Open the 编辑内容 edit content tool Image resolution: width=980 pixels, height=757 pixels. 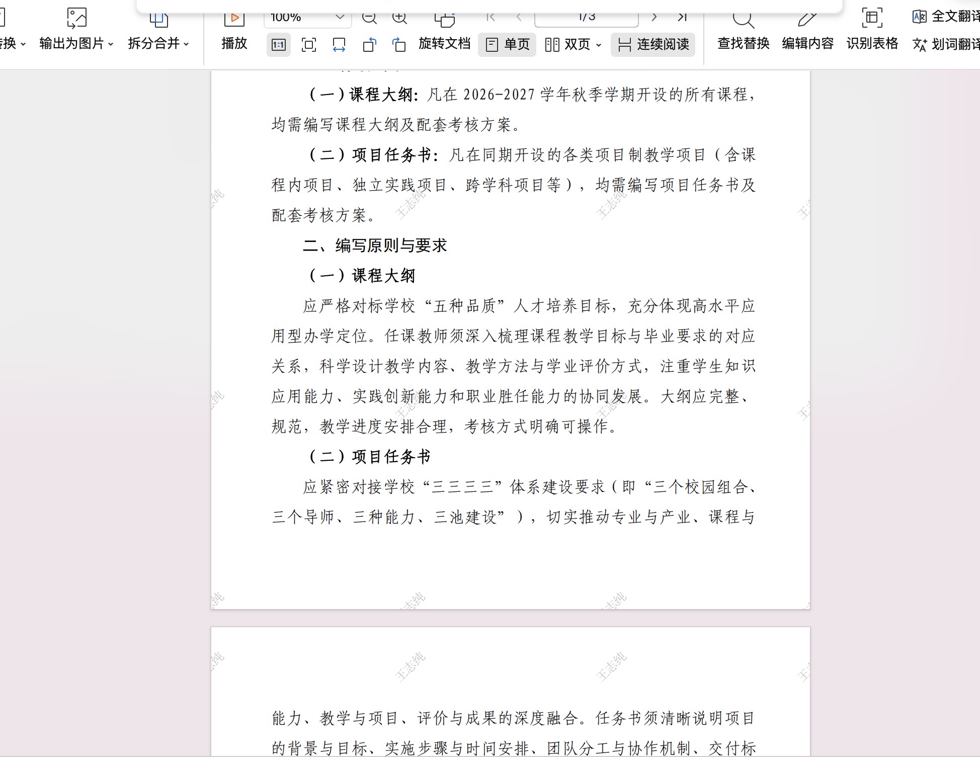click(807, 30)
